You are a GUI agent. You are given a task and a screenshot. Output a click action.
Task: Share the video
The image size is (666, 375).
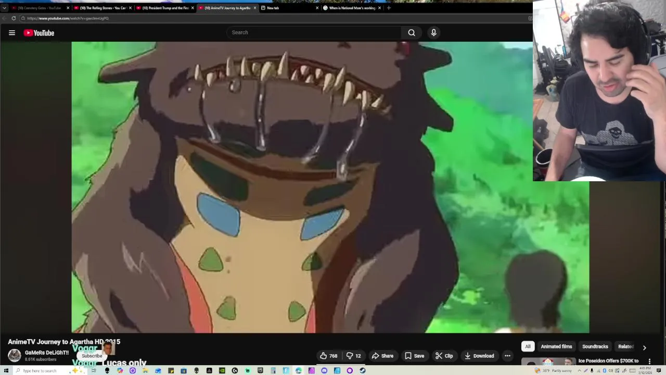click(382, 356)
